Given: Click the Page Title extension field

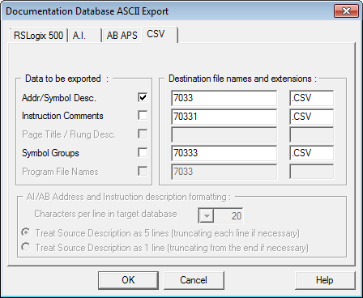Looking at the screenshot, I should (311, 135).
